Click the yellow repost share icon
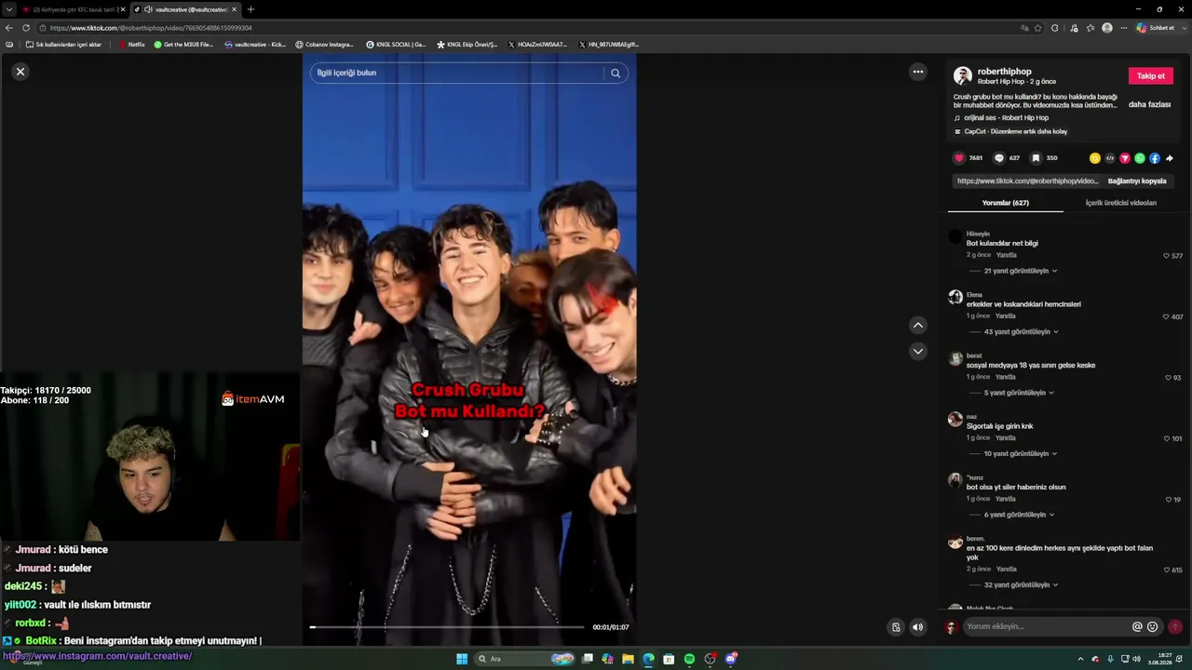1192x670 pixels. (1095, 158)
